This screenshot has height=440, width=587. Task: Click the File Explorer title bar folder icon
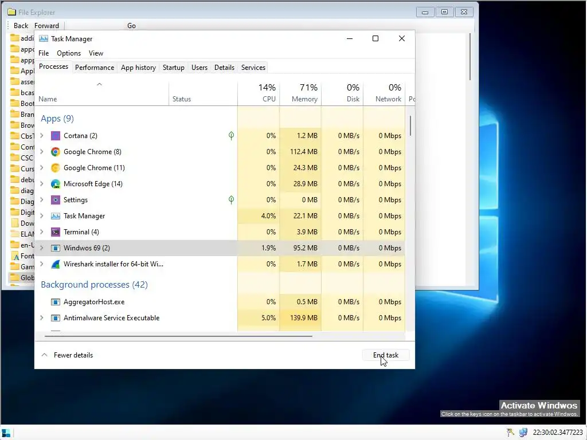click(x=11, y=12)
